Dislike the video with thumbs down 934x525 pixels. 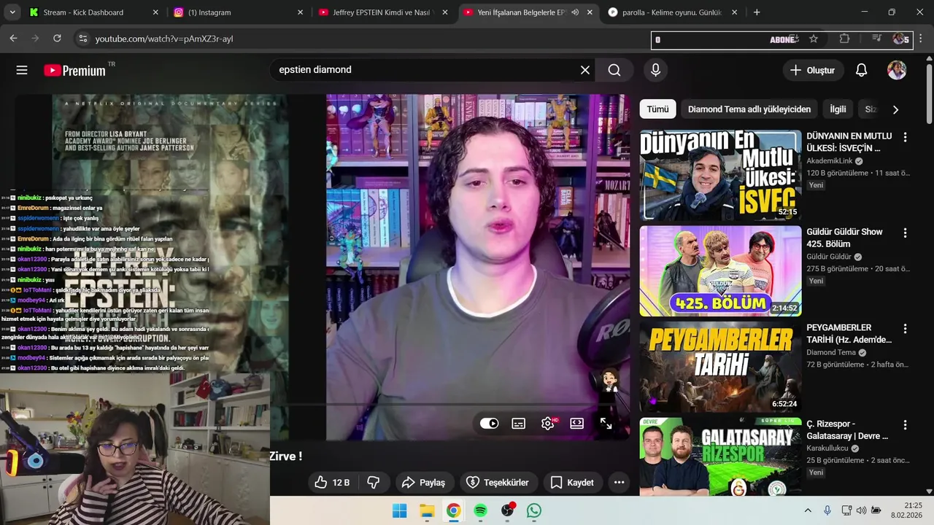[x=374, y=482]
